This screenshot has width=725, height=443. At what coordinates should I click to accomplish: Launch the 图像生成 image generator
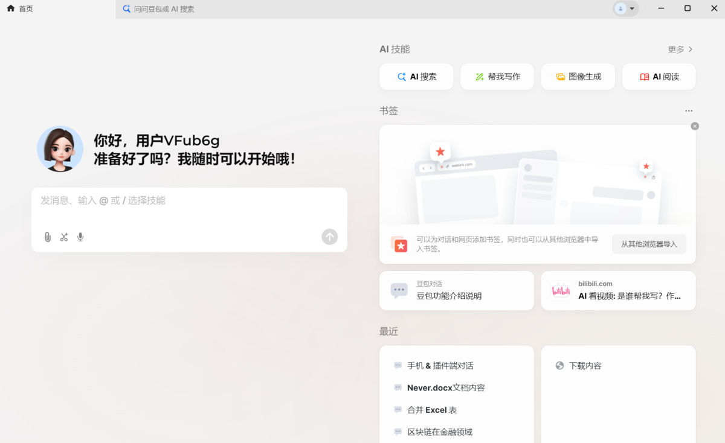578,77
